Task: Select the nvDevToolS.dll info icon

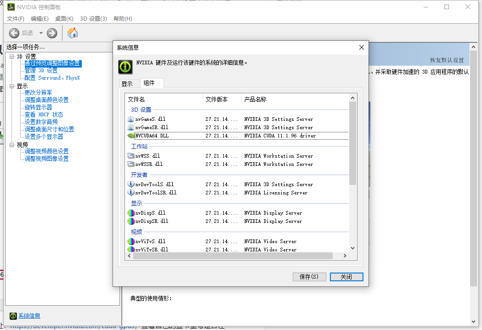Action: tap(130, 184)
